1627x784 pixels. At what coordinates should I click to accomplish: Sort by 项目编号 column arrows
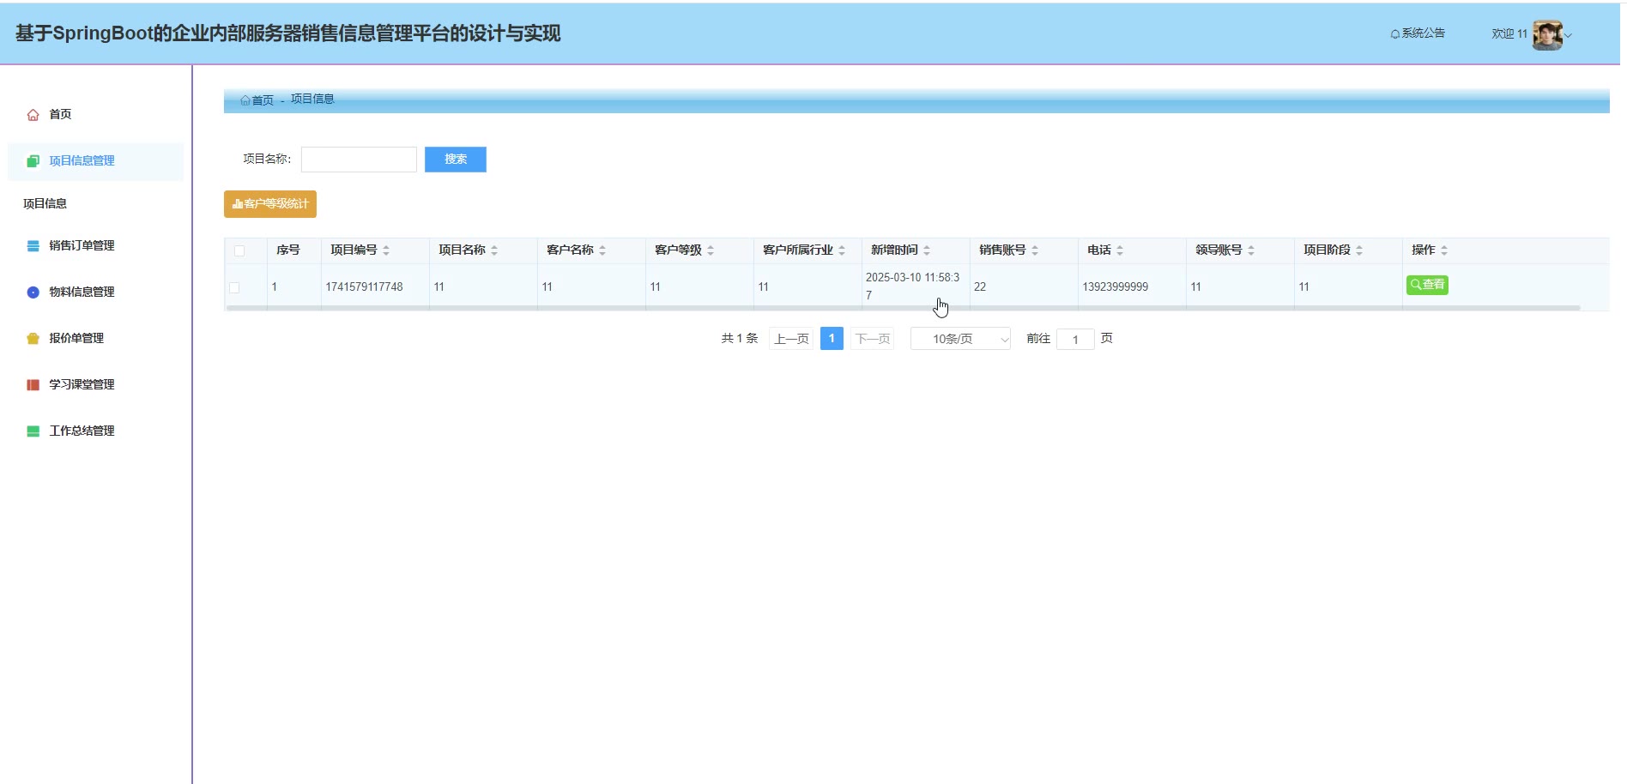[386, 250]
